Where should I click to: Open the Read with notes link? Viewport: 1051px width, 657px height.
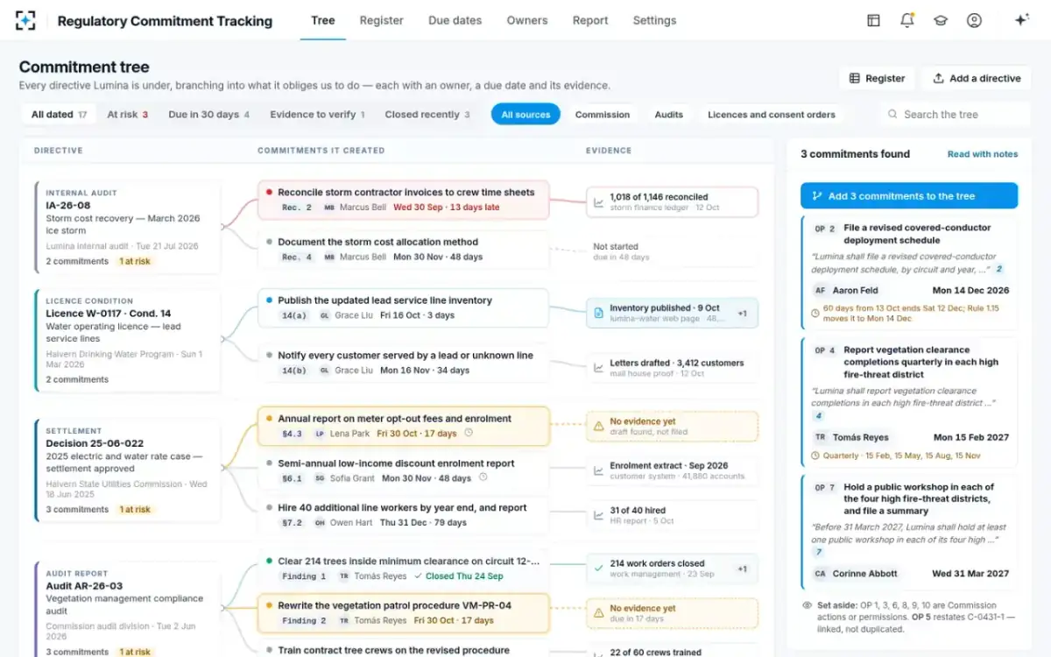coord(983,154)
